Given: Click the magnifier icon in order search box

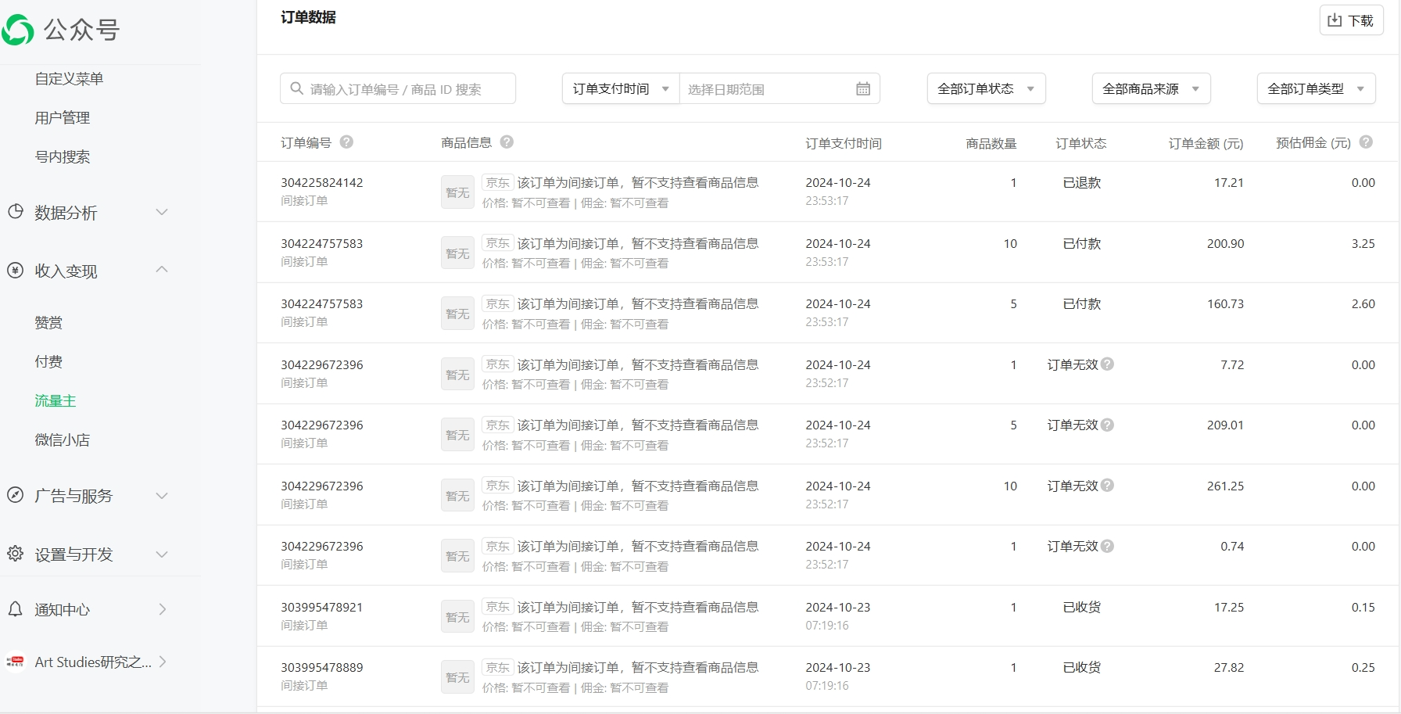Looking at the screenshot, I should click(296, 88).
